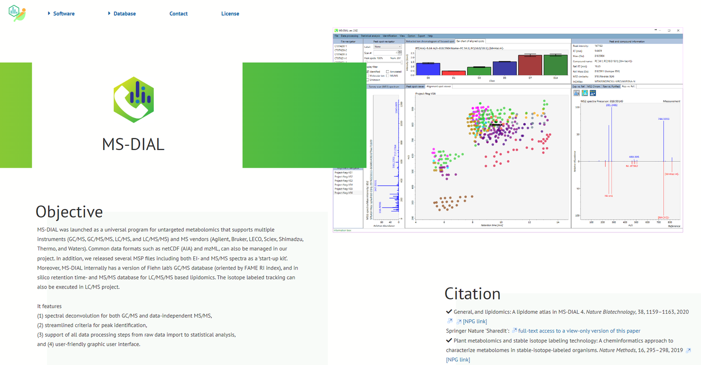Screen dimensions: 701x365
Task: Expand the Software navigation menu
Action: point(61,14)
